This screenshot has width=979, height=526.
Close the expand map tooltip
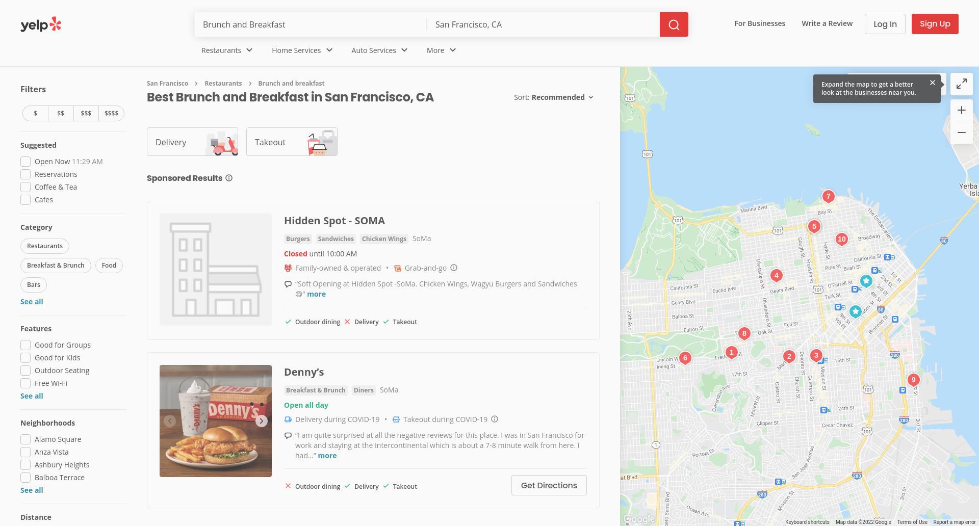click(933, 83)
